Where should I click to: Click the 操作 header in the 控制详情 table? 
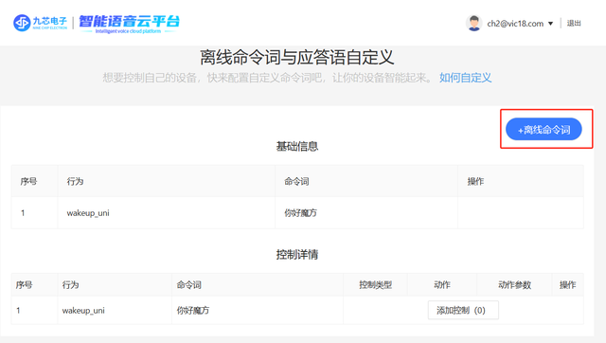pyautogui.click(x=568, y=285)
